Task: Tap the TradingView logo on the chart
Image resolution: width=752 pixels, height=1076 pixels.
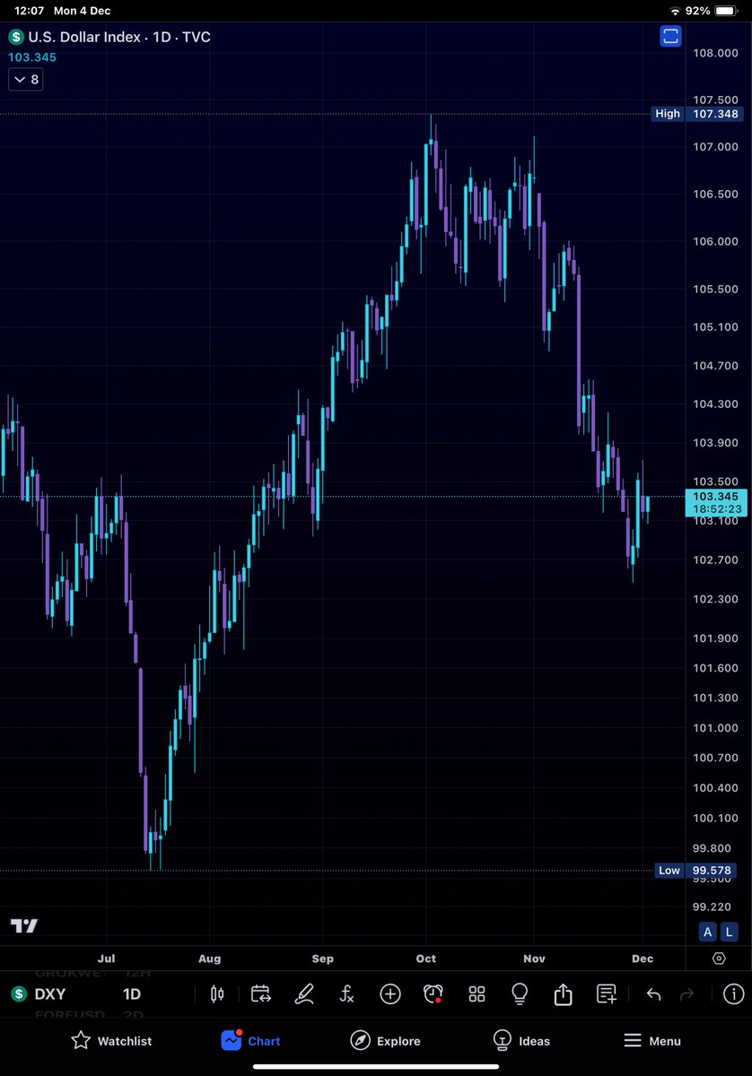Action: coord(24,926)
